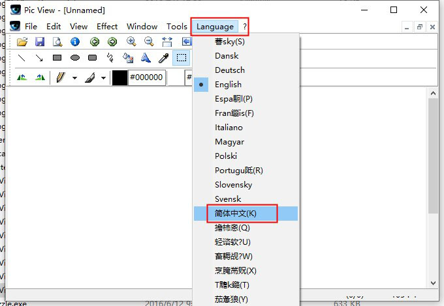444x306 pixels.
Task: Select the Text tool letter A
Action: tap(146, 58)
